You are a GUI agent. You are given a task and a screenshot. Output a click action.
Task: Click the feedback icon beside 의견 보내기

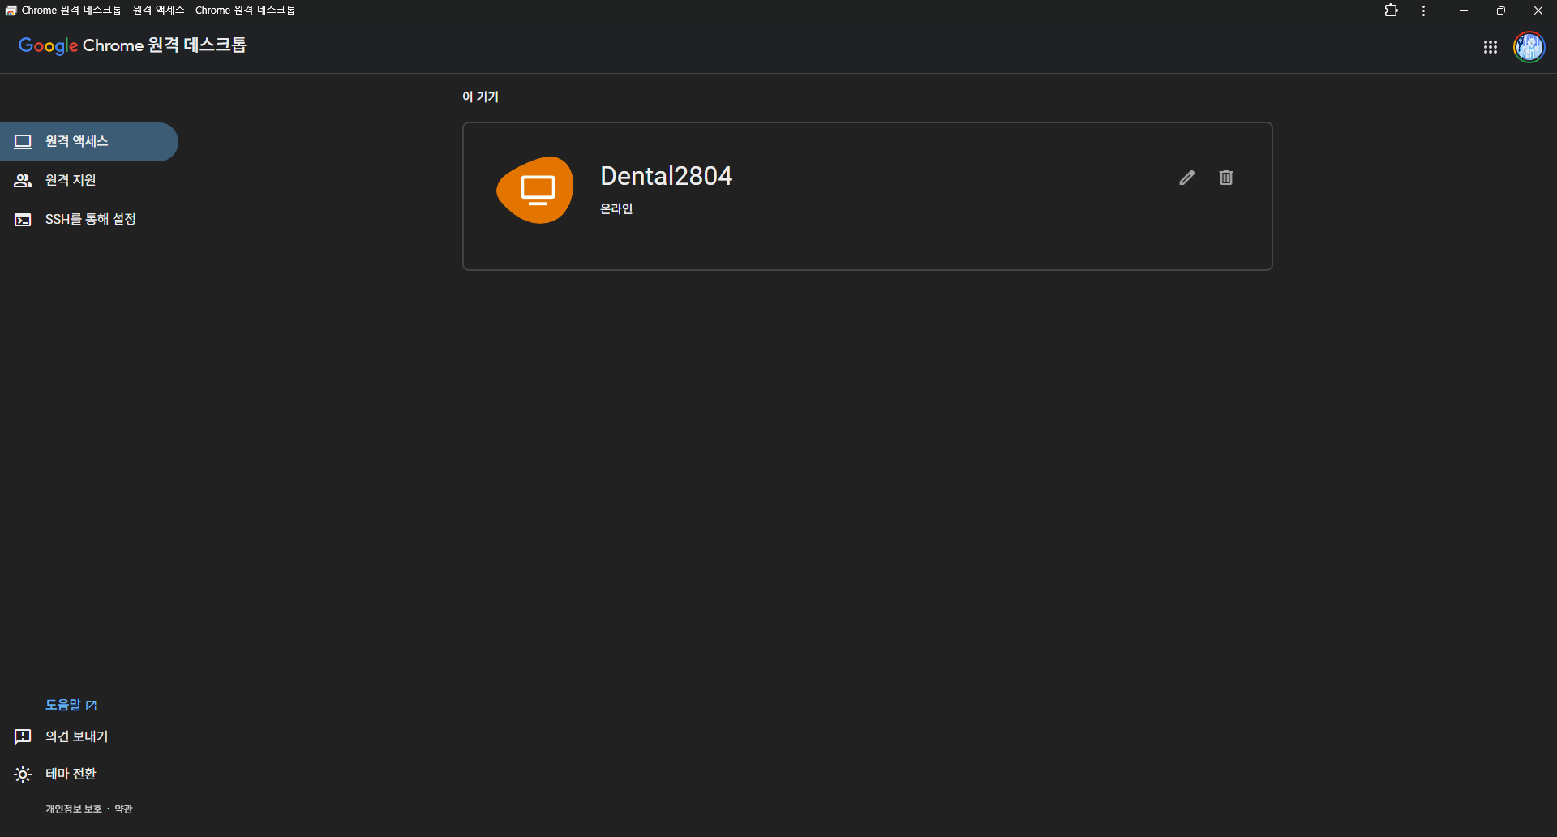point(23,736)
